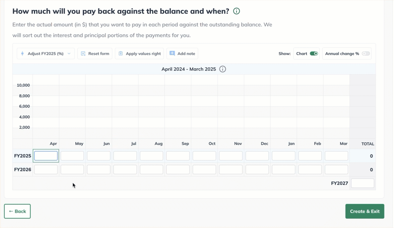Select the FY2026 Jan input field
This screenshot has height=228, width=394.
pos(283,169)
